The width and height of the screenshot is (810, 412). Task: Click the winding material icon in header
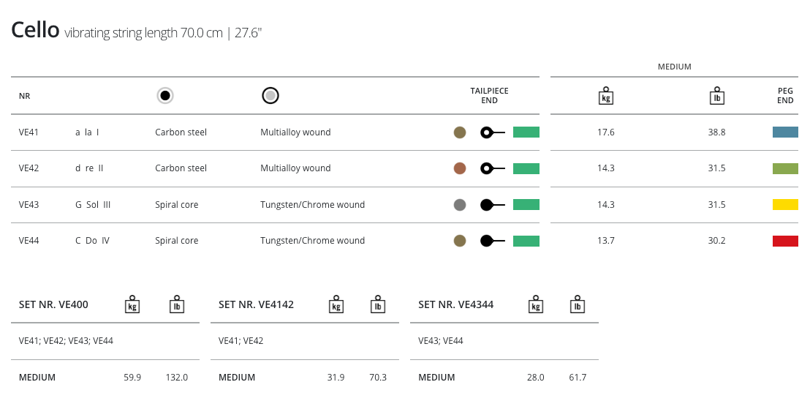[270, 96]
